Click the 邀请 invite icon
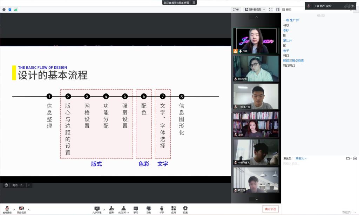 coord(111,209)
